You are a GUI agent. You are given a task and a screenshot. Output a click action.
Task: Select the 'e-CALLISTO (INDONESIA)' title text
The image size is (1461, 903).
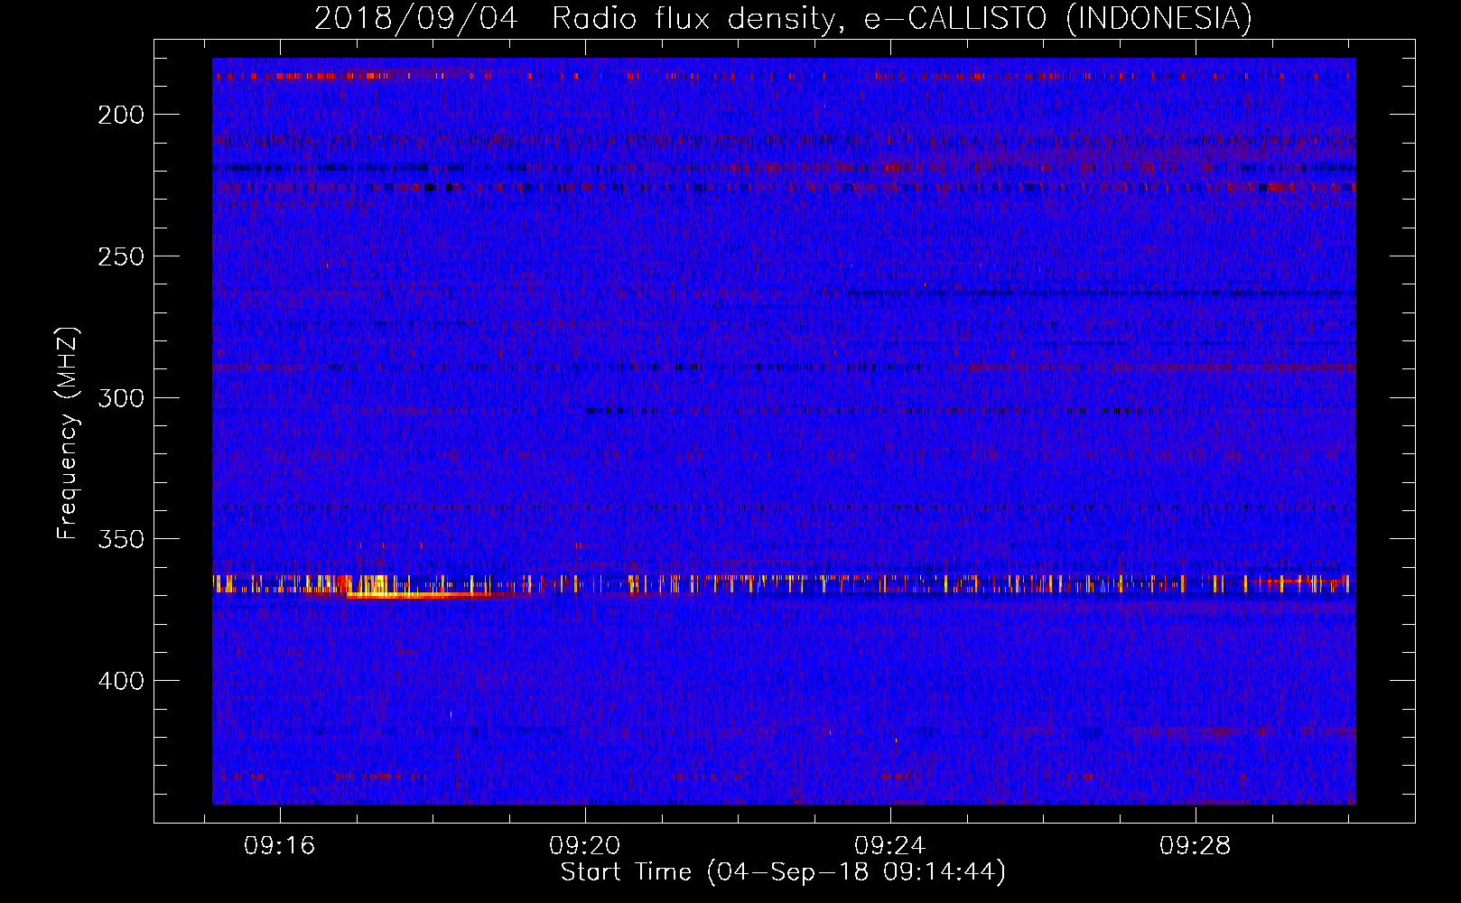[x=1058, y=19]
